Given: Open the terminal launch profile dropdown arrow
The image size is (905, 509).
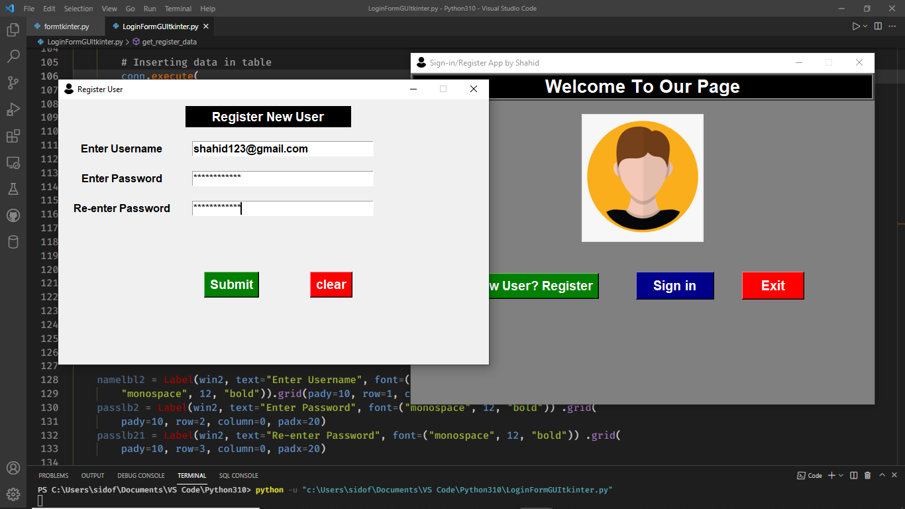Looking at the screenshot, I should [x=841, y=475].
